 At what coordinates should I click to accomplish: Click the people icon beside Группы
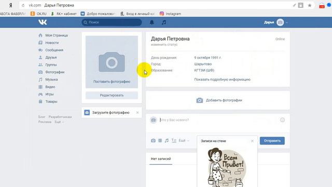(40, 64)
